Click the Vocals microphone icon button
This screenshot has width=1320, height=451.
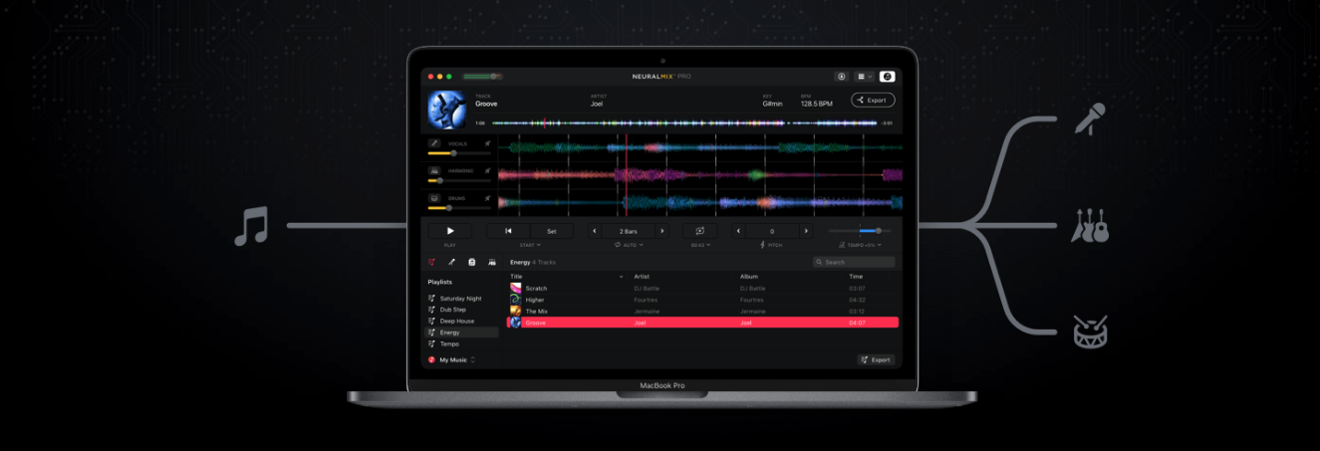coord(435,143)
